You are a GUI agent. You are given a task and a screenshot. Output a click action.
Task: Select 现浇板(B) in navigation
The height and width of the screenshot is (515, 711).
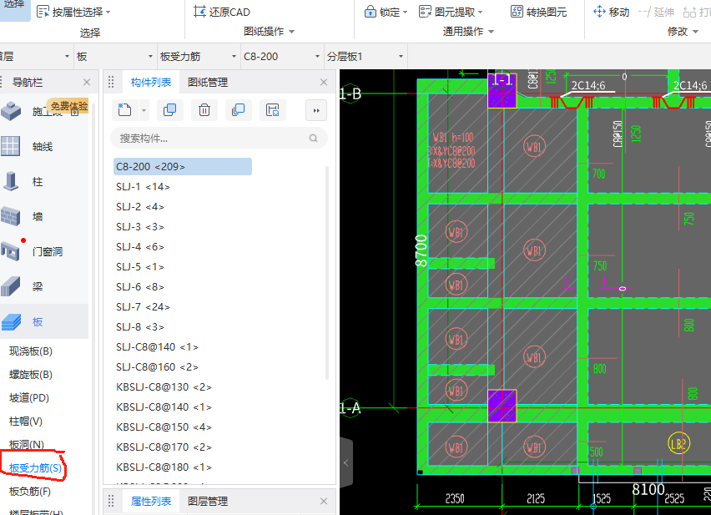tap(31, 351)
